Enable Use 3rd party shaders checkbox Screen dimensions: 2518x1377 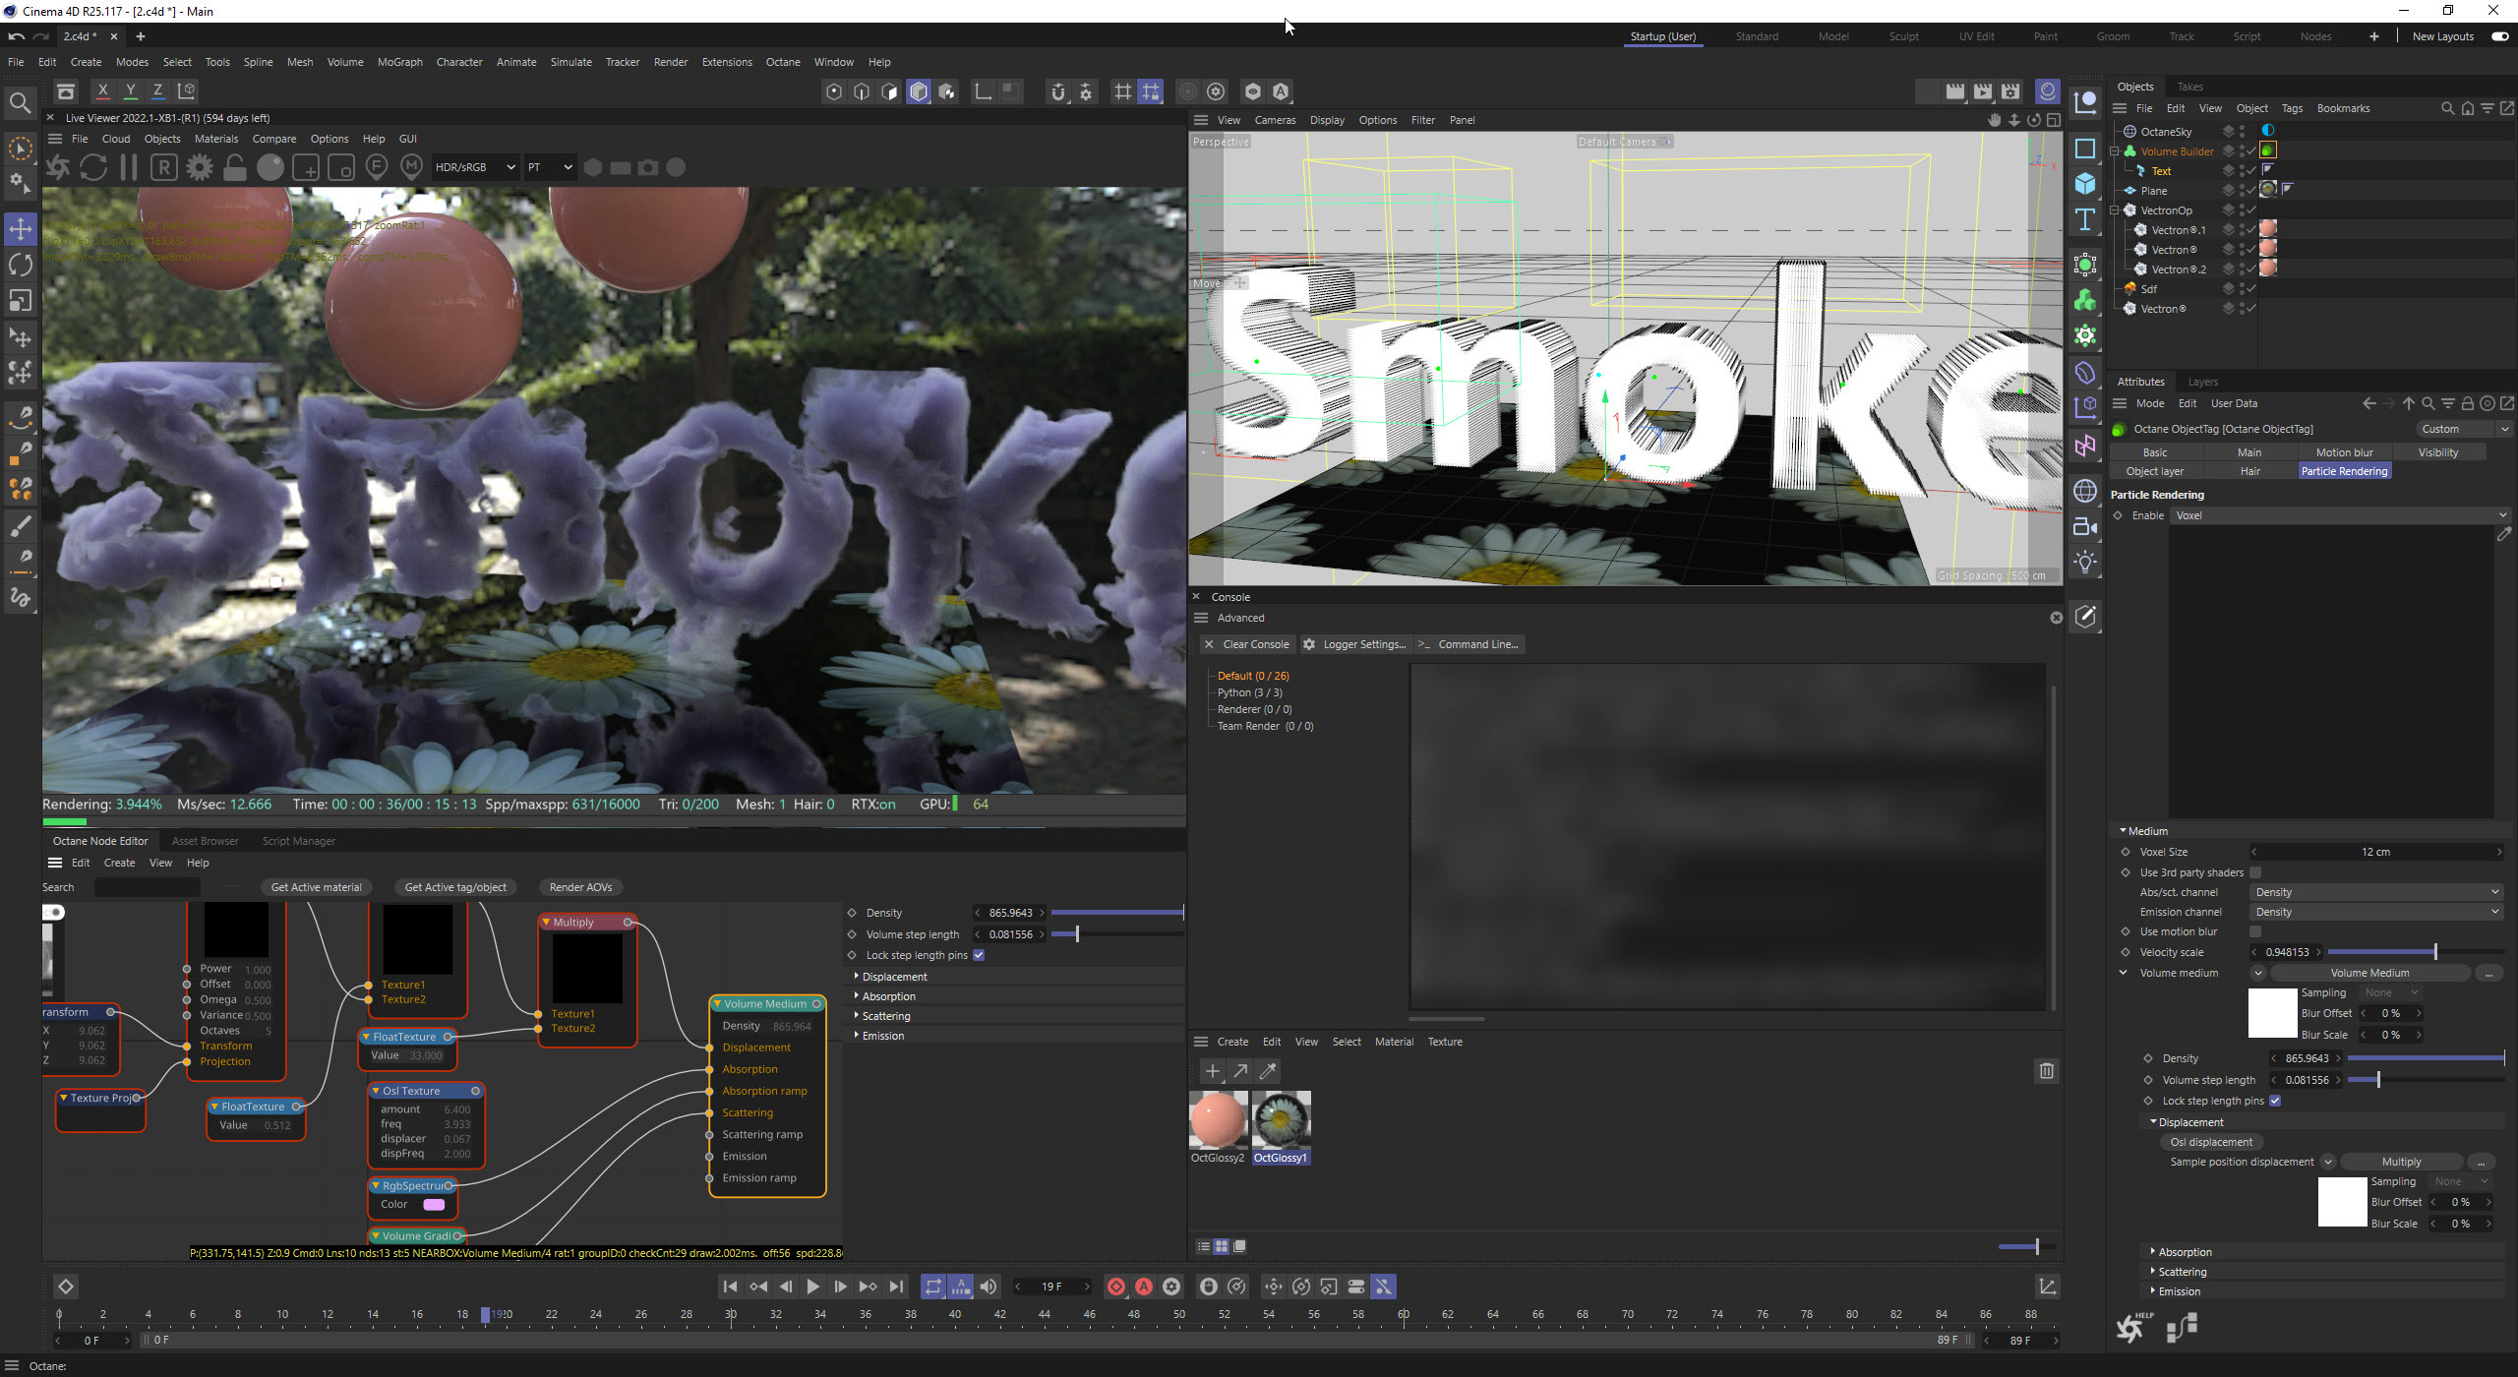tap(2255, 872)
